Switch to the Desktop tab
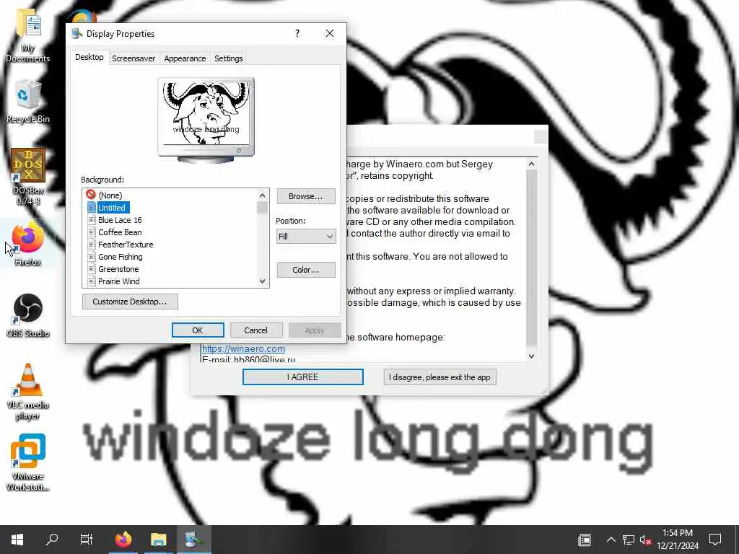The height and width of the screenshot is (554, 739). (x=89, y=57)
